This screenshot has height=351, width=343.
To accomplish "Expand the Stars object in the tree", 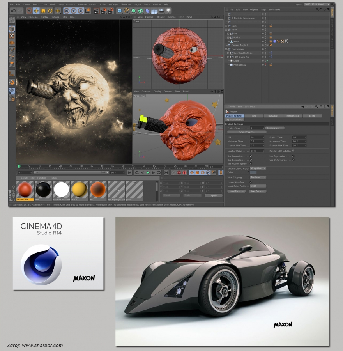I will click(226, 26).
